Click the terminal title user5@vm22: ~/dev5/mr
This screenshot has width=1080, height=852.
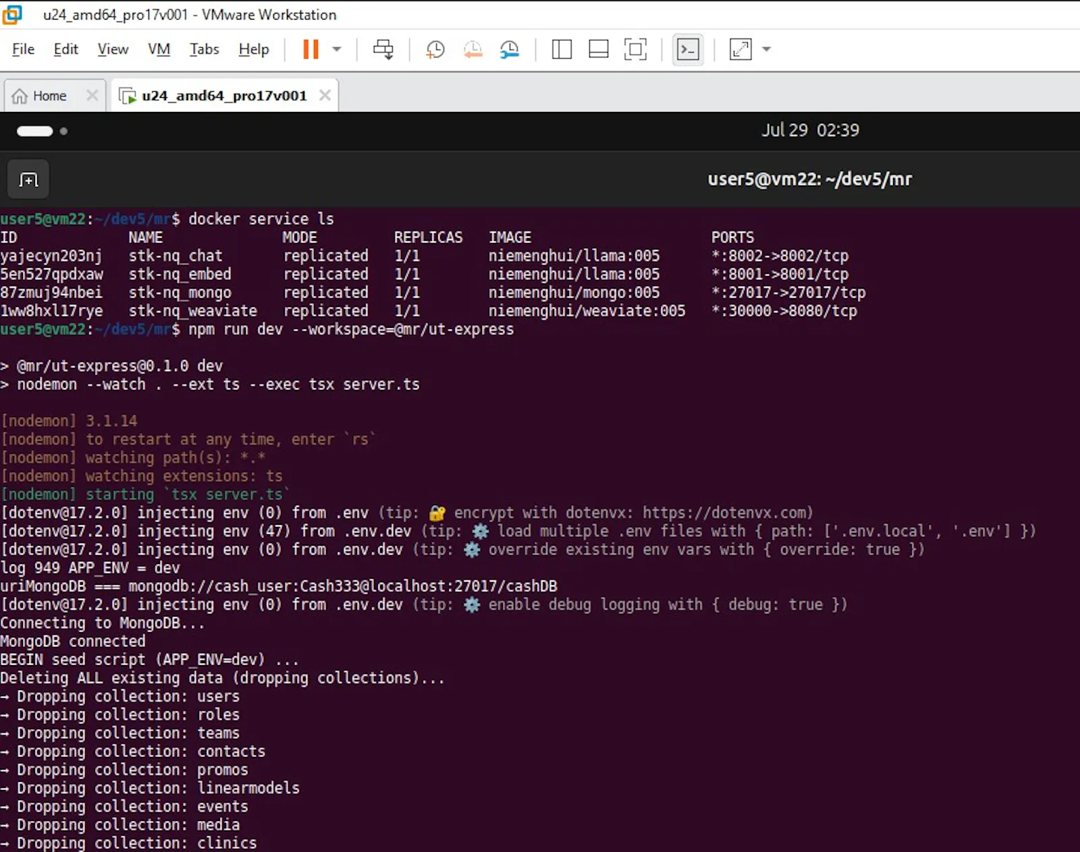pyautogui.click(x=809, y=179)
